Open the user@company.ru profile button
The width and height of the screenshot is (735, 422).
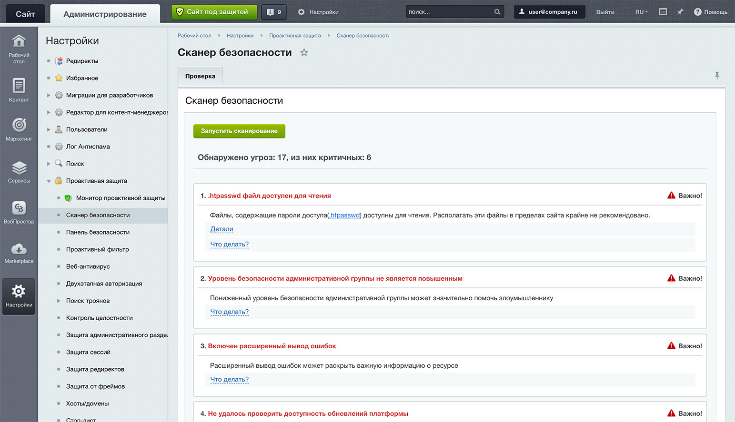click(x=549, y=12)
